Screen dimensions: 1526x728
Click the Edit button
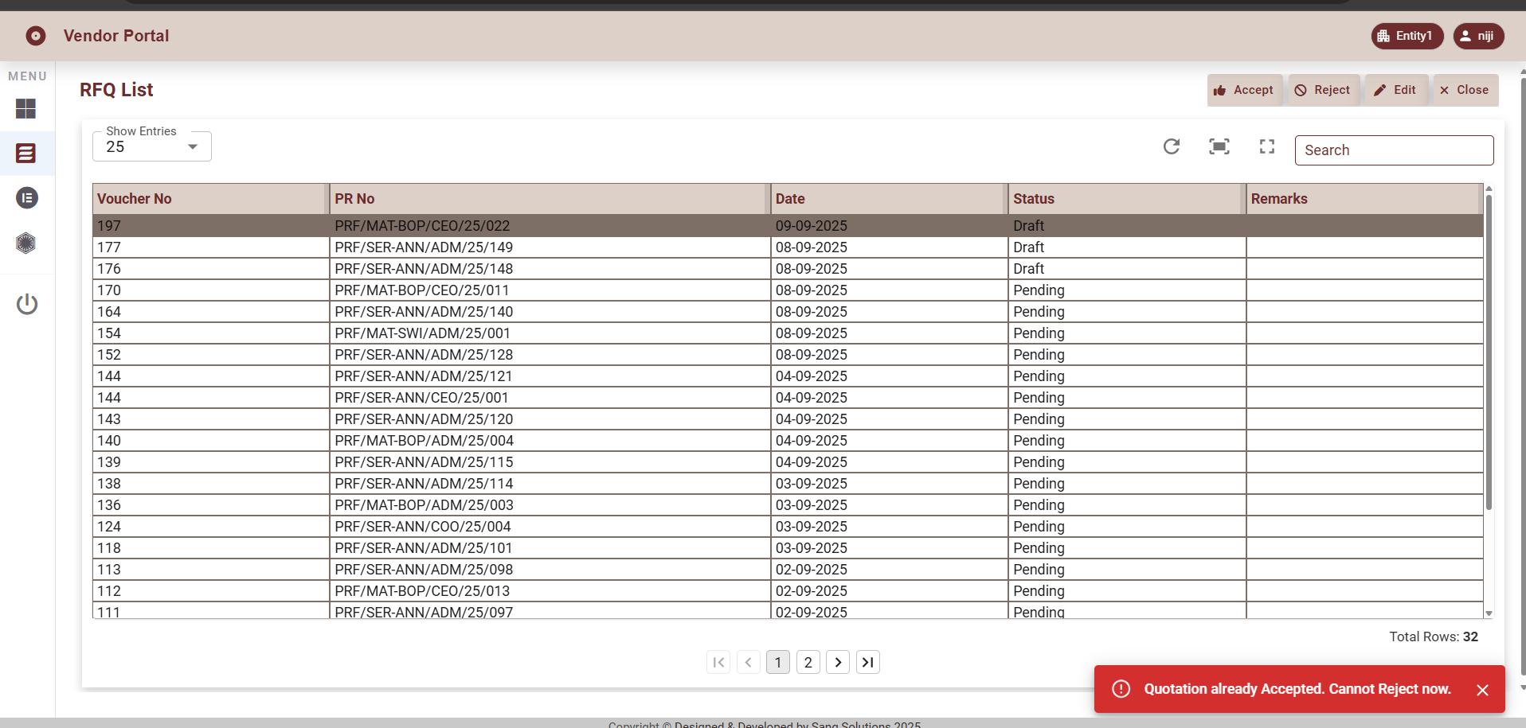1395,90
